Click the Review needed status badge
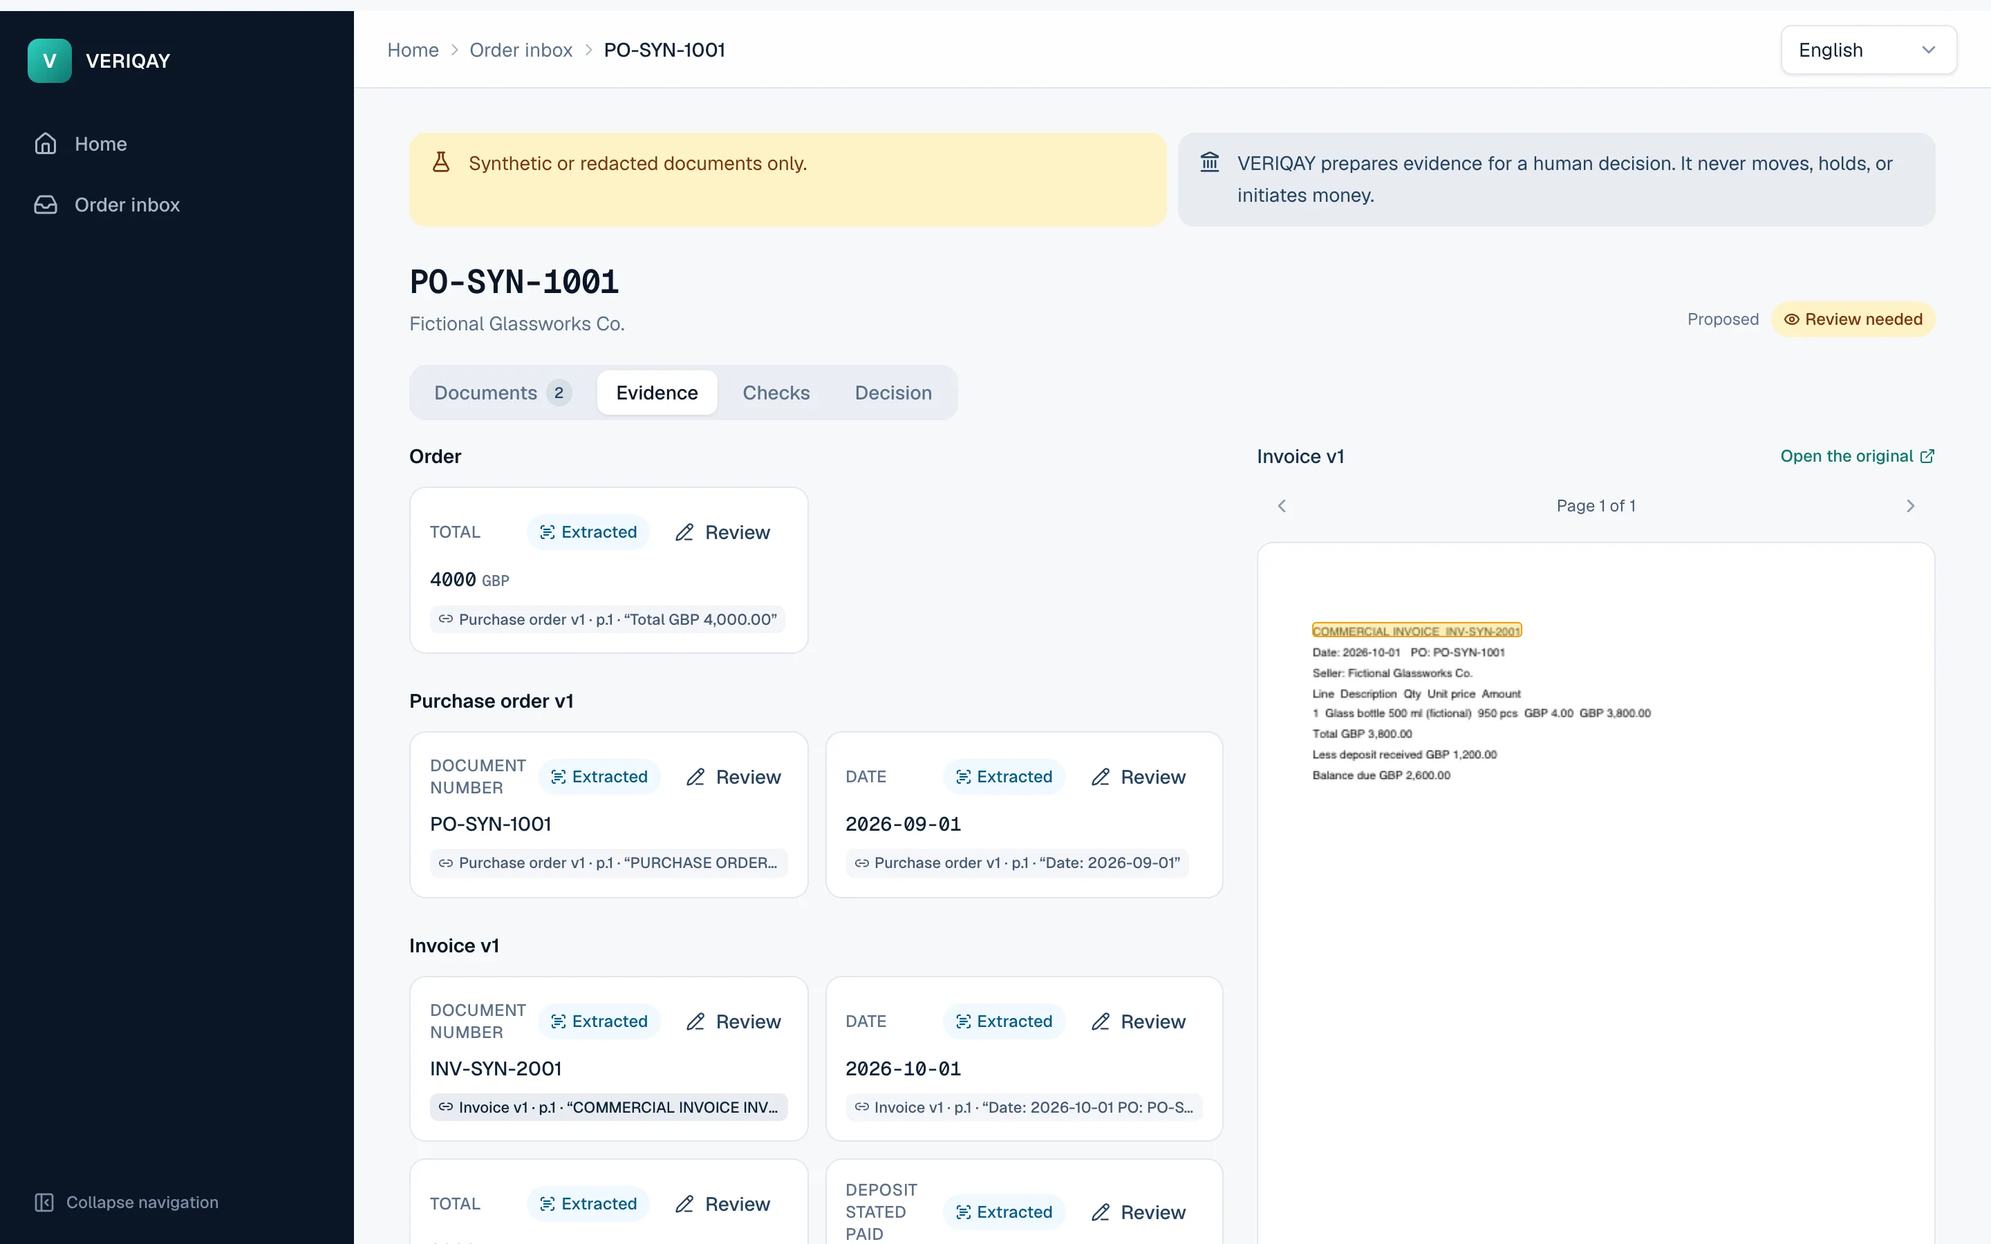Image resolution: width=1991 pixels, height=1244 pixels. pyautogui.click(x=1853, y=319)
